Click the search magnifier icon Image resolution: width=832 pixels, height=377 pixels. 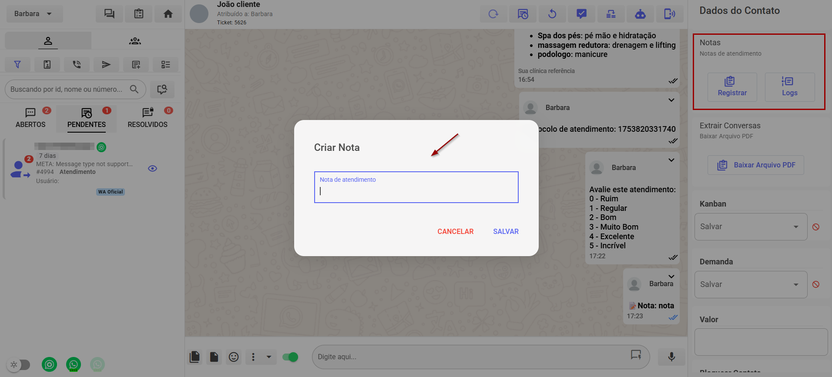(x=134, y=89)
